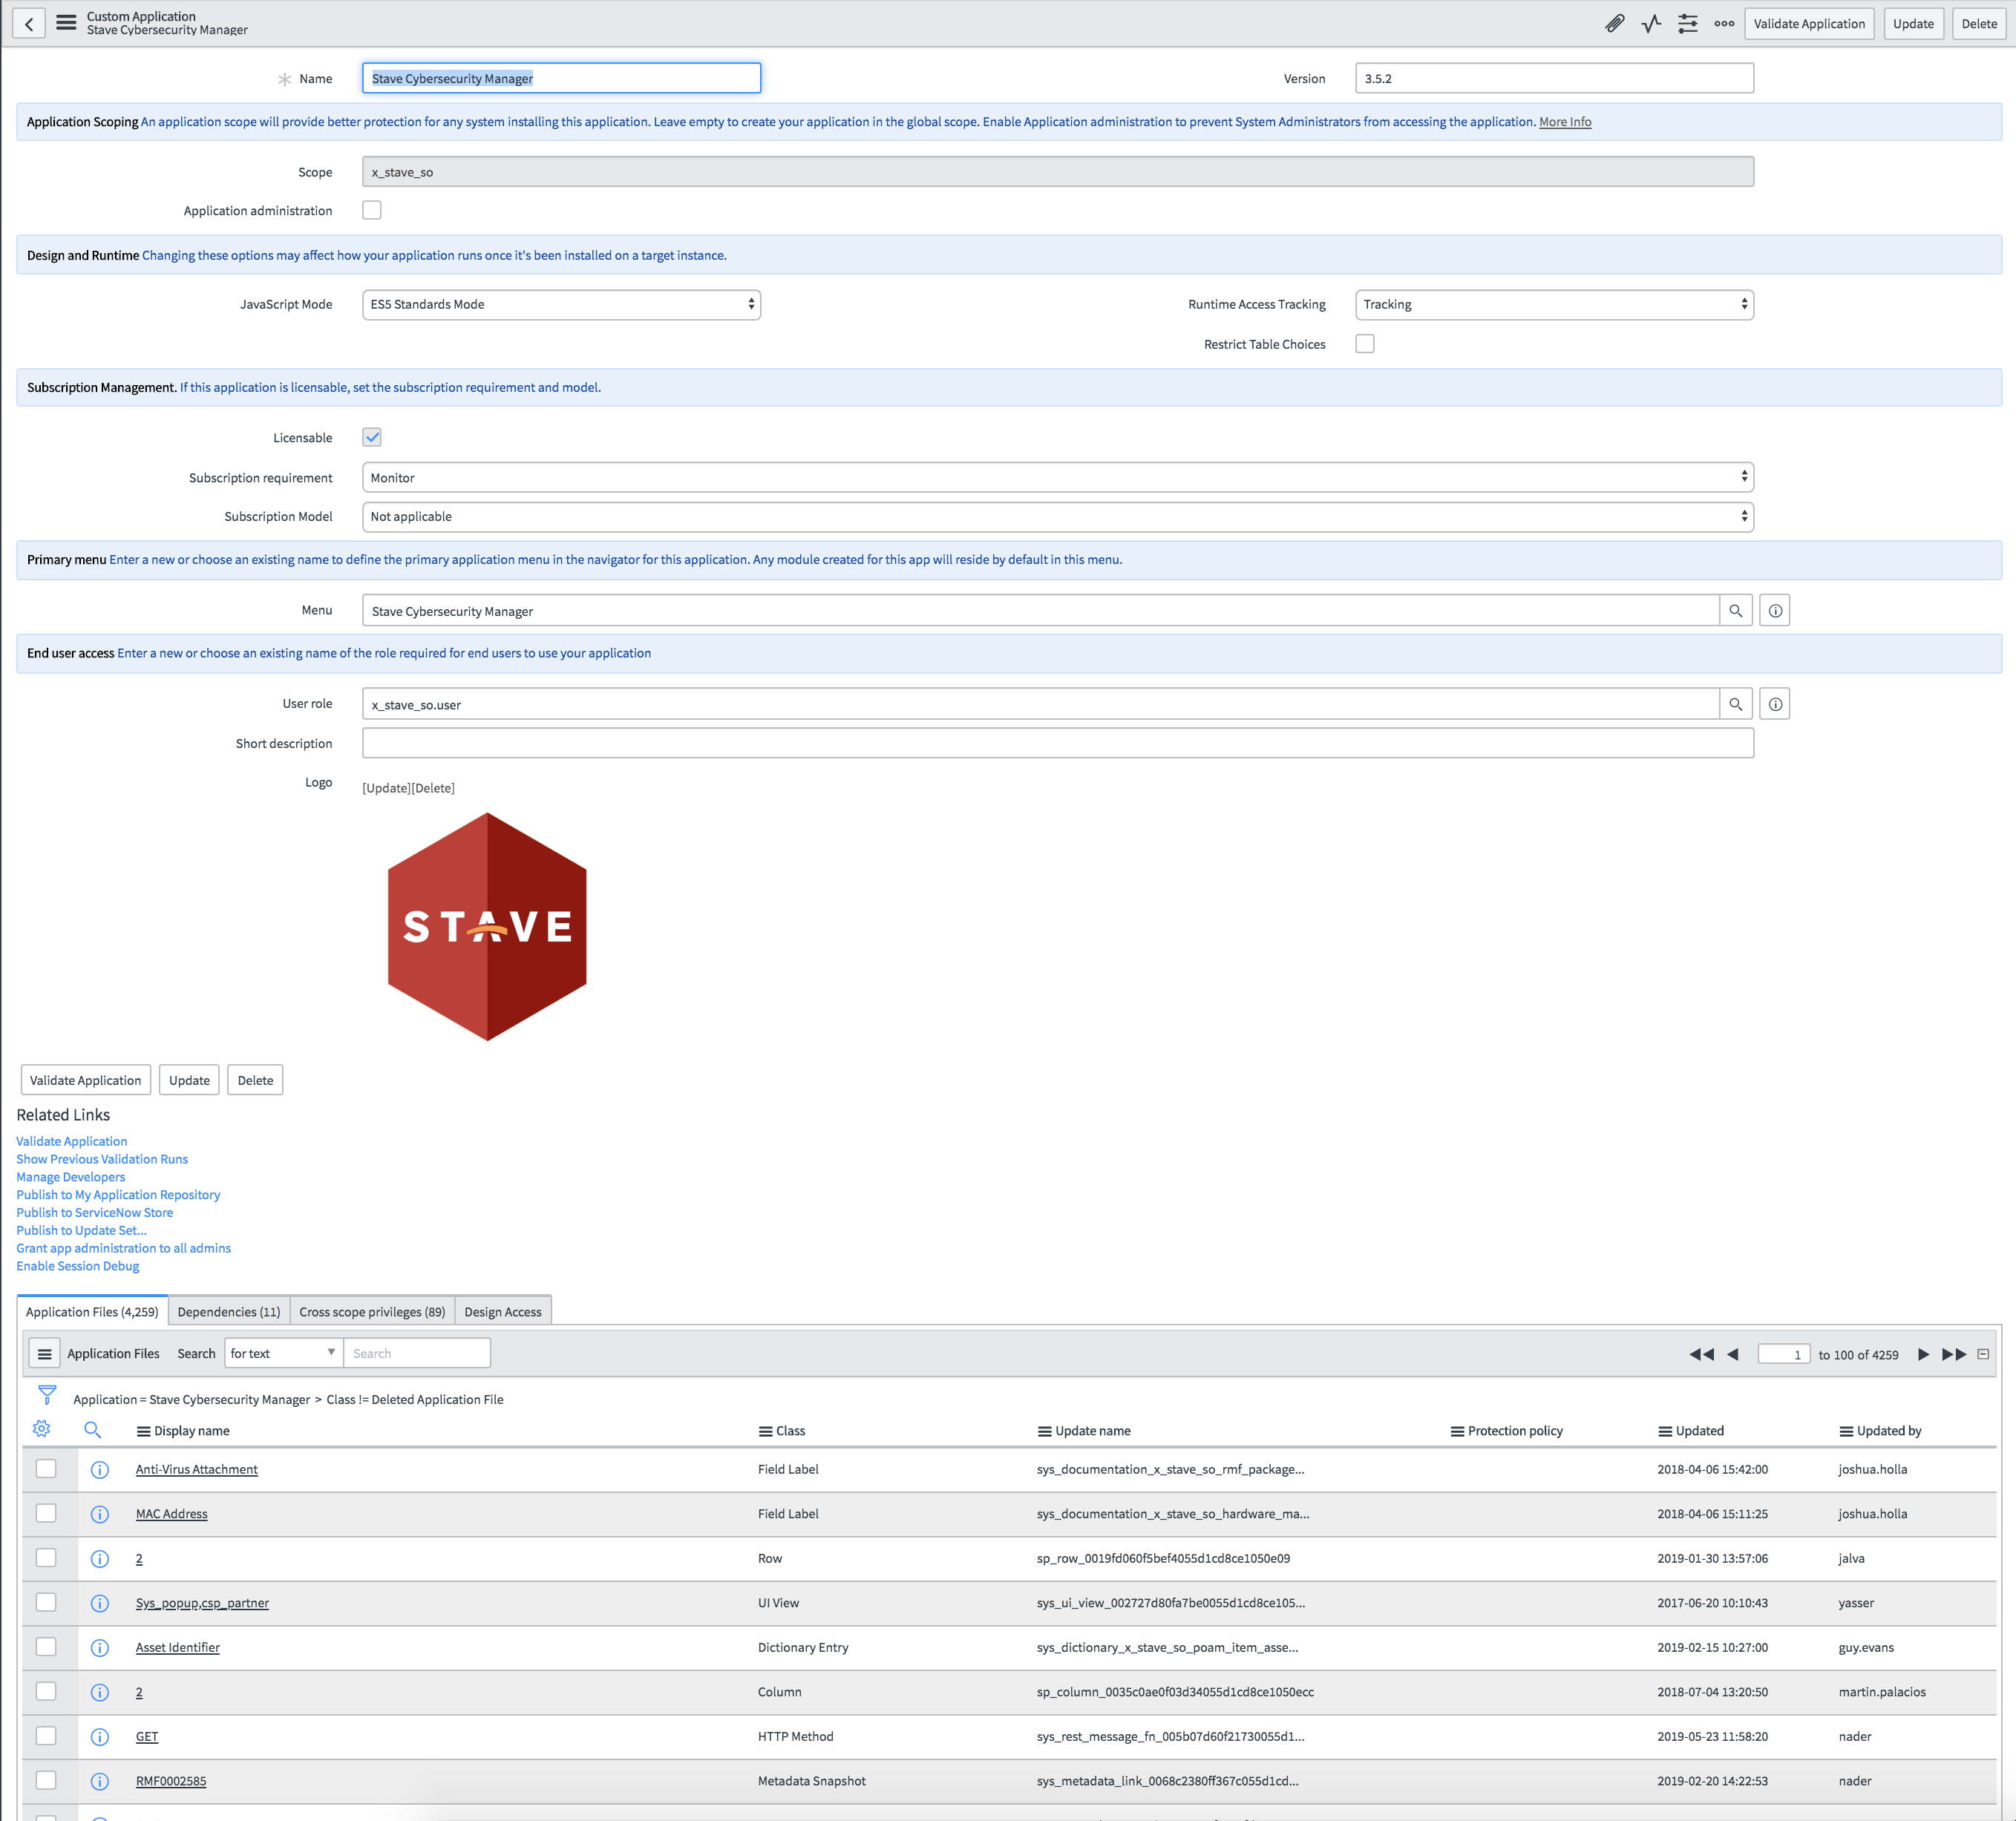Open Update name column menu
This screenshot has width=2016, height=1821.
[x=1044, y=1431]
